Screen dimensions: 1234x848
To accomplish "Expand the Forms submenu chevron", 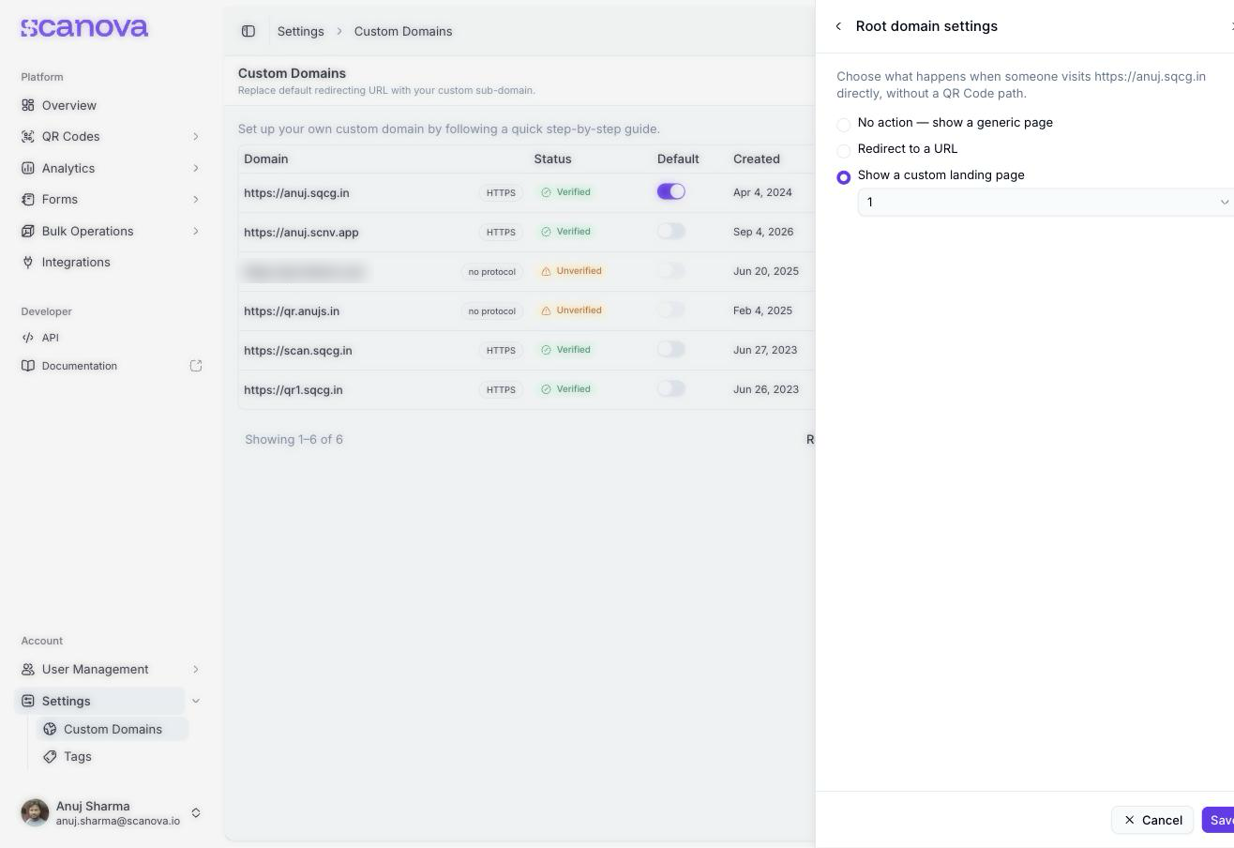I will tap(196, 200).
